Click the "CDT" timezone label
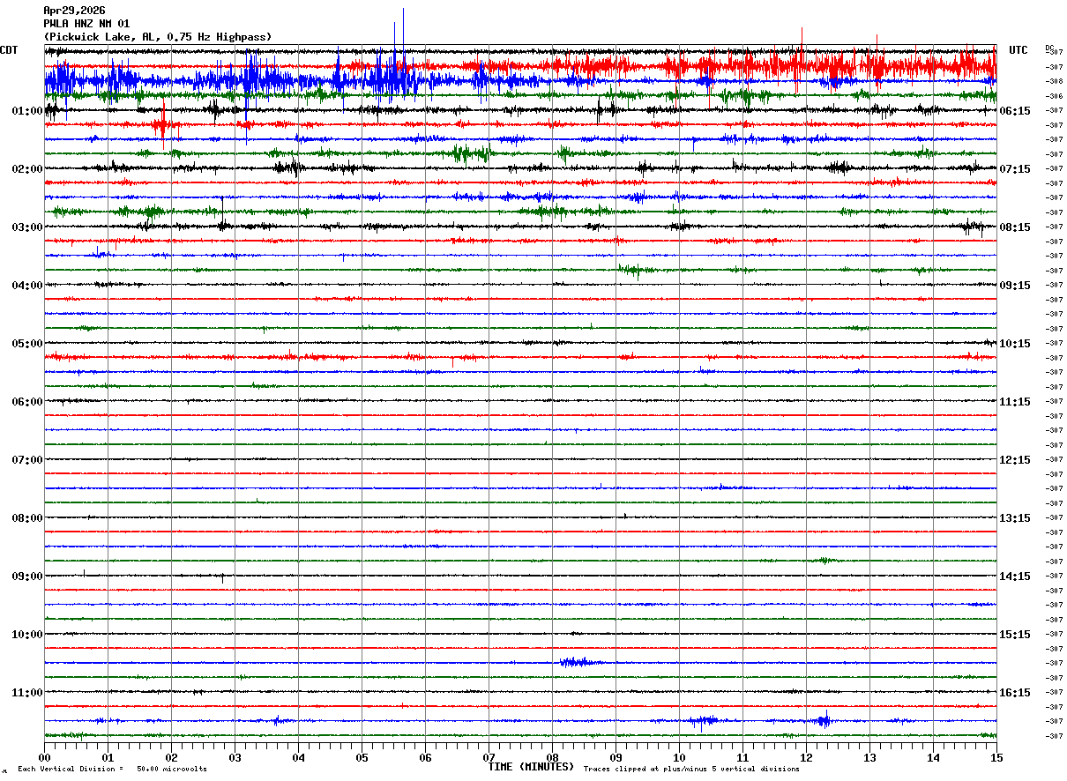The image size is (1067, 781). 10,50
